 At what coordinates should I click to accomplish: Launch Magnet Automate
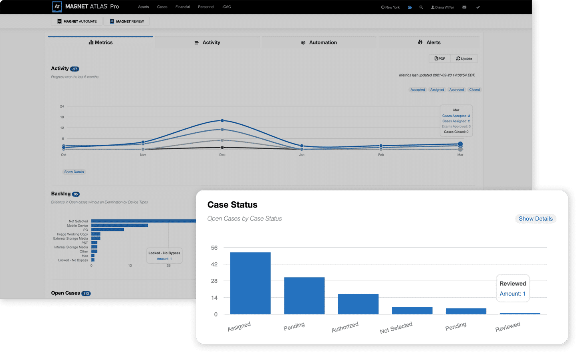pyautogui.click(x=77, y=21)
